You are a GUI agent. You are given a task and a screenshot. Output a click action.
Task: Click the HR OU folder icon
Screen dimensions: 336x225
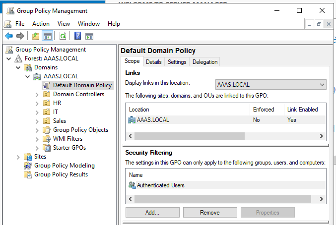47,103
